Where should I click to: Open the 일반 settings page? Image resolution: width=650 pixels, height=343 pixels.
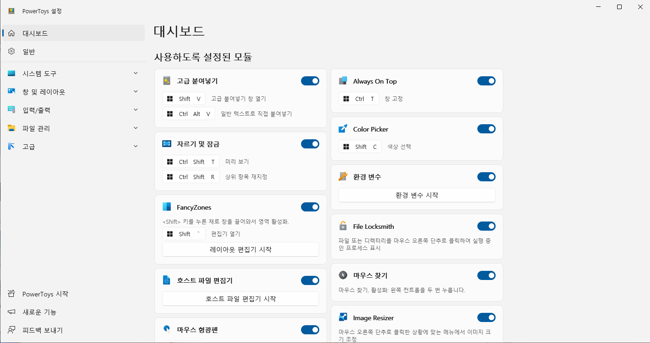[x=74, y=52]
